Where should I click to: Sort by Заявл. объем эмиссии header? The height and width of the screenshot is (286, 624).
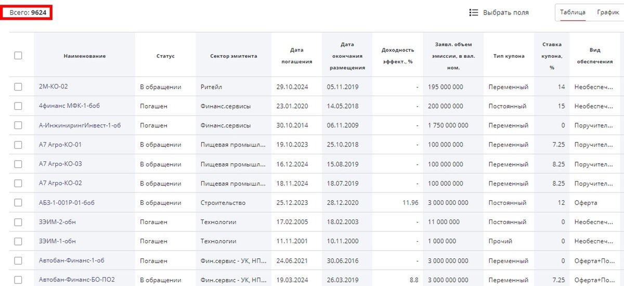452,56
